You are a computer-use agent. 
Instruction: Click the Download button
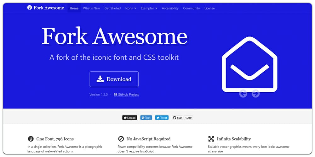tap(114, 79)
